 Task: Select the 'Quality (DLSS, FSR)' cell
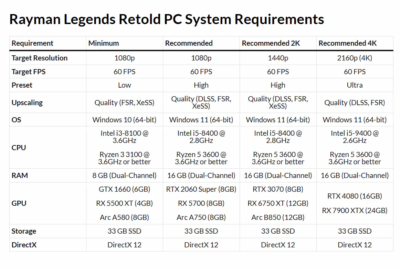pos(355,103)
